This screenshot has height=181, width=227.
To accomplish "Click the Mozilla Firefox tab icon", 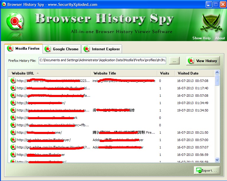I will coord(10,49).
